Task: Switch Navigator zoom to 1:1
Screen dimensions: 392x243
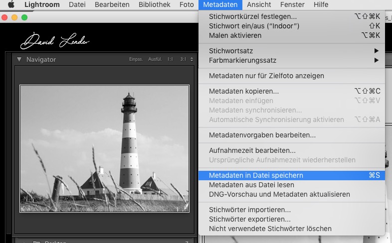Action: [x=170, y=59]
